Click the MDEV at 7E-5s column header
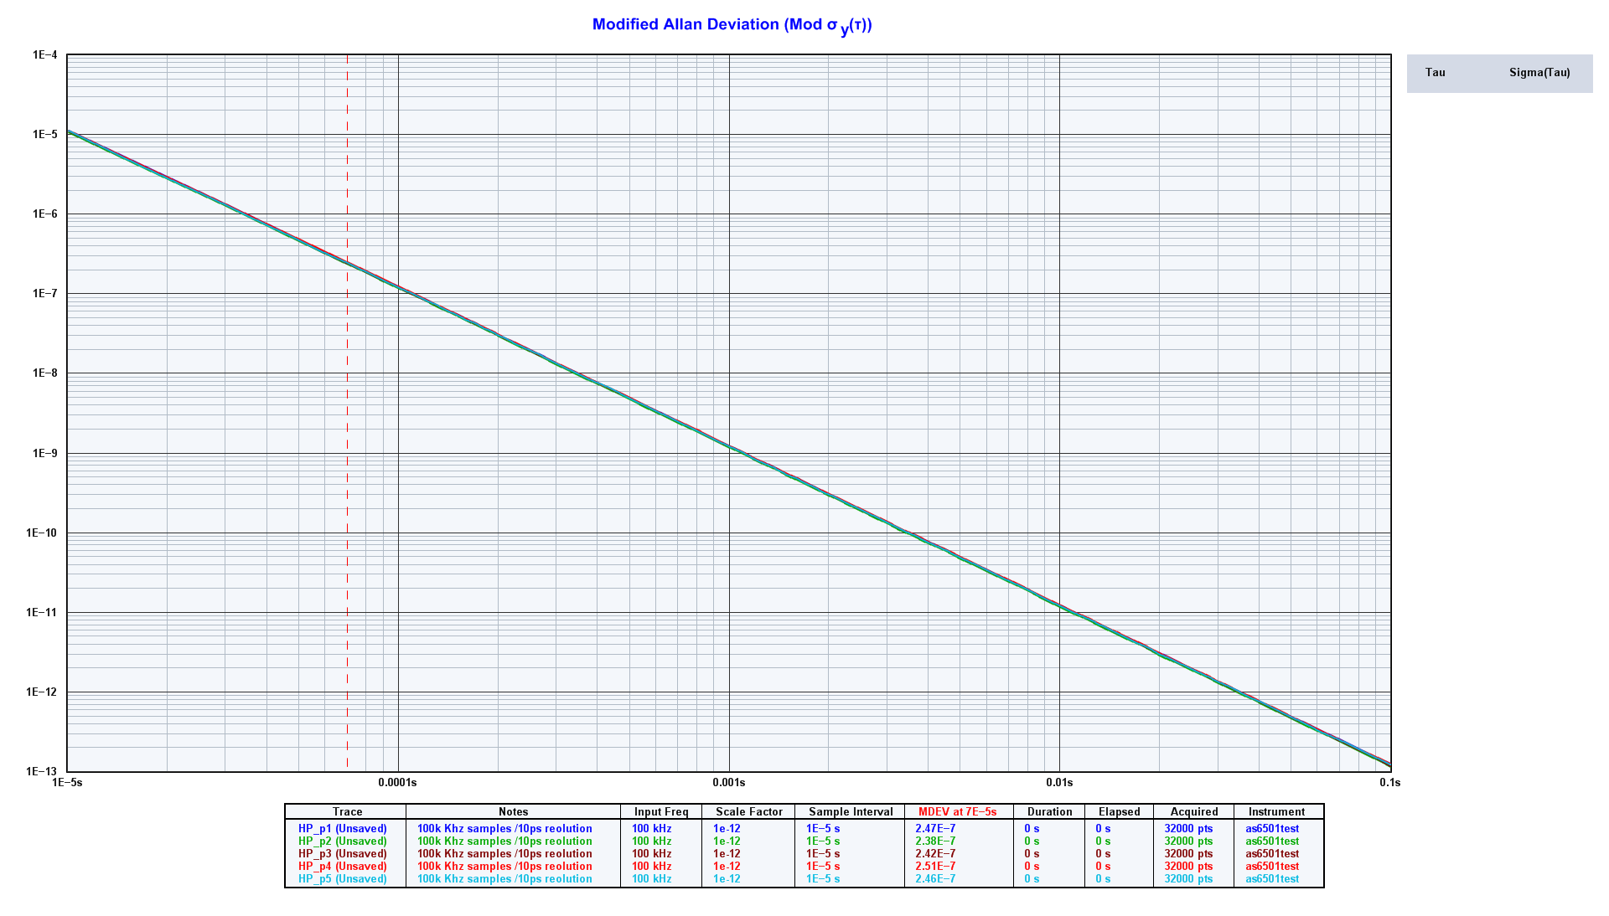Image resolution: width=1609 pixels, height=916 pixels. 957,812
